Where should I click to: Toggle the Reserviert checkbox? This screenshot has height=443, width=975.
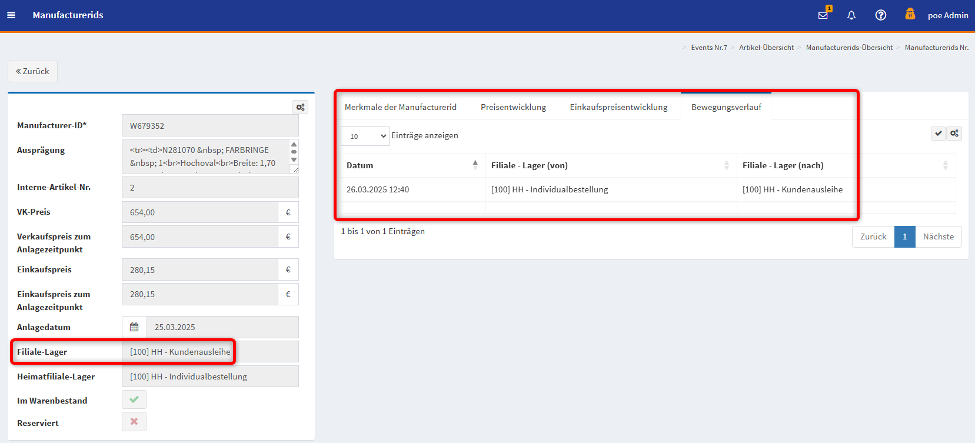click(134, 422)
